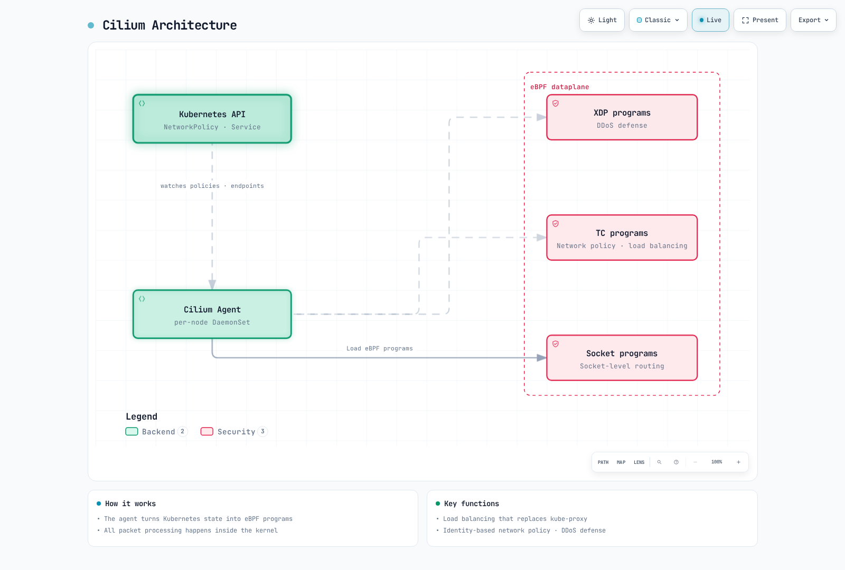Screen dimensions: 845x570
Task: Toggle PATH mode in canvas toolbar
Action: tap(603, 462)
